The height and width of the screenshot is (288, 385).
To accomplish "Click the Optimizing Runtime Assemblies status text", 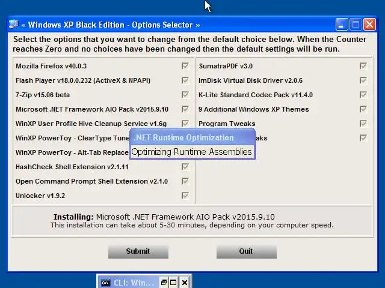I will (191, 152).
